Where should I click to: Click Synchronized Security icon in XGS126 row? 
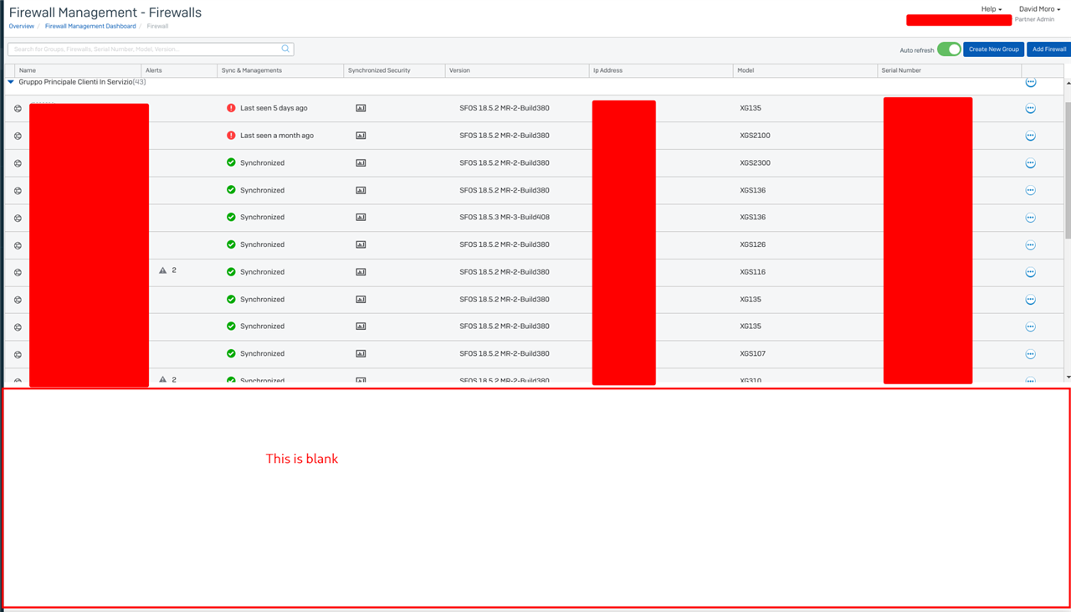(x=361, y=244)
